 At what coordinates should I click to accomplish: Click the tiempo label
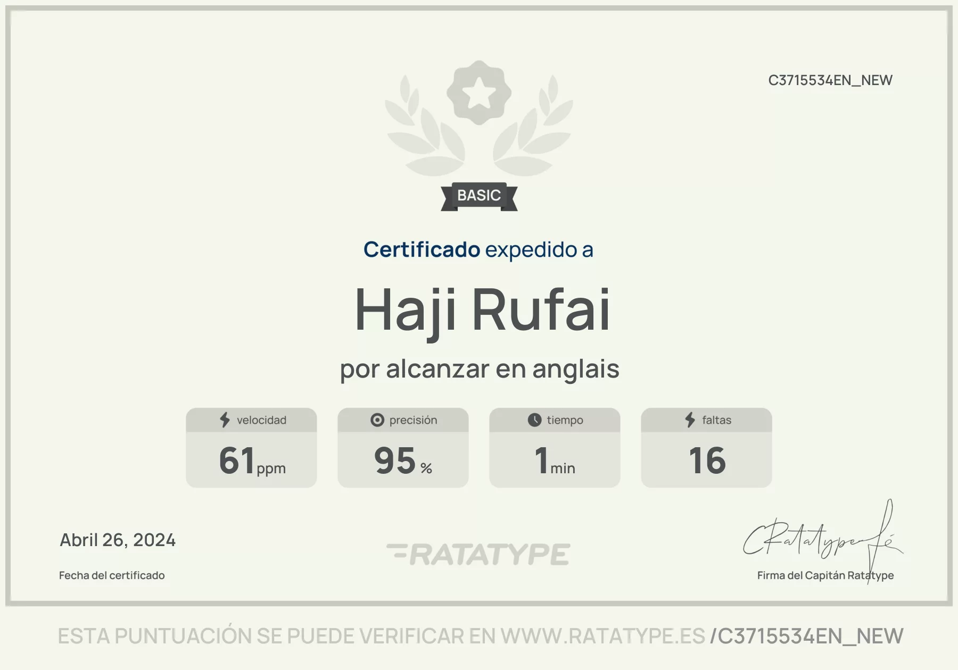pos(565,420)
